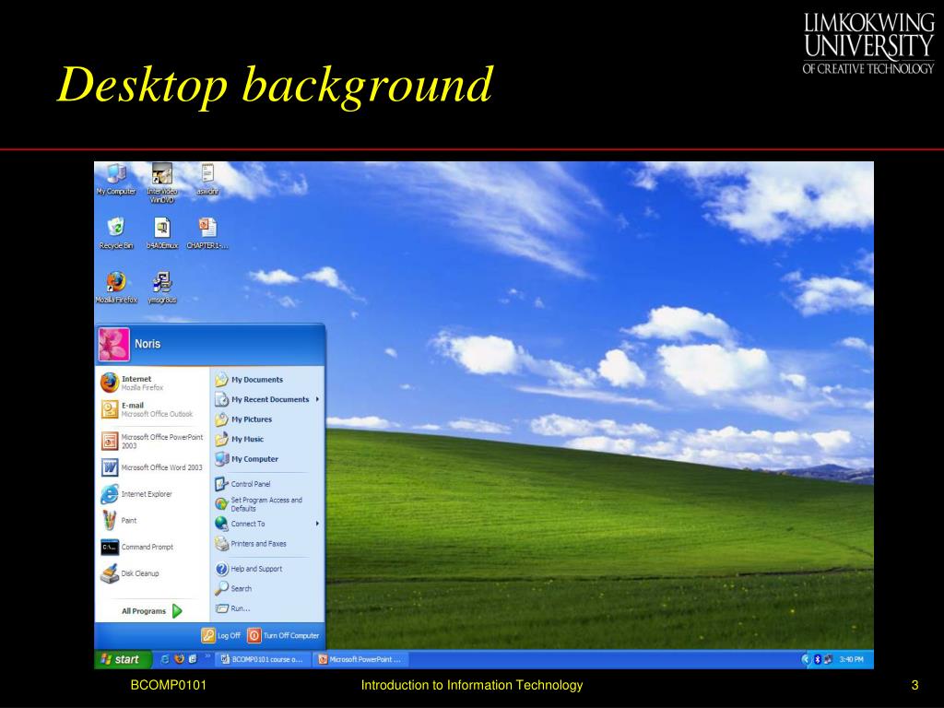Open the b4A0Emux desktop file icon
The image size is (944, 708).
tap(162, 233)
